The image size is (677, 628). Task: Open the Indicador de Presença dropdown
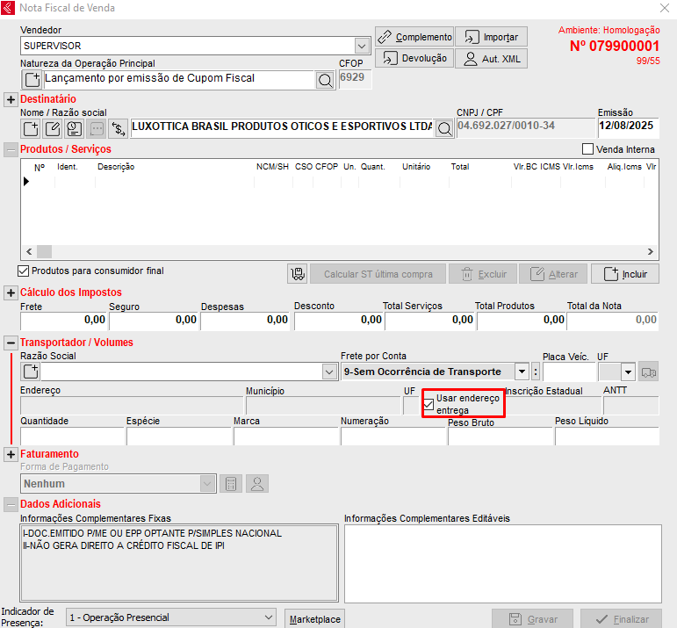268,617
